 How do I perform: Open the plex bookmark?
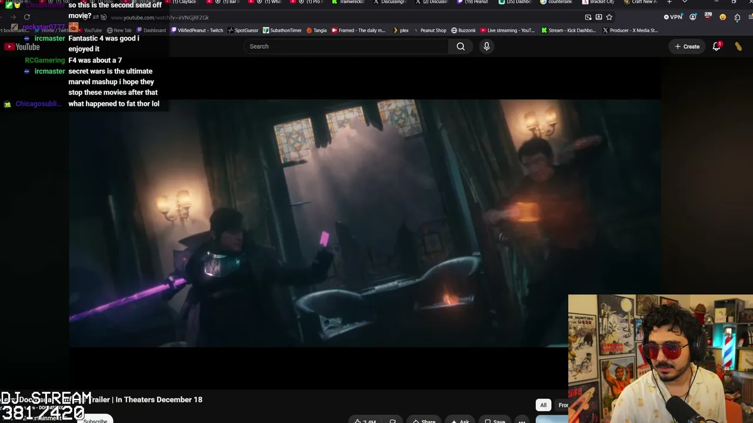[x=401, y=31]
